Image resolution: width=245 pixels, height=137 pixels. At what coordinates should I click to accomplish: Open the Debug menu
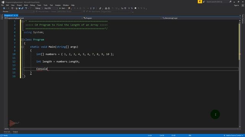pyautogui.click(x=32, y=5)
